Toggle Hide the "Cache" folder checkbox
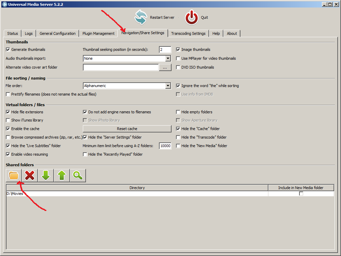The image size is (341, 256). [x=178, y=129]
